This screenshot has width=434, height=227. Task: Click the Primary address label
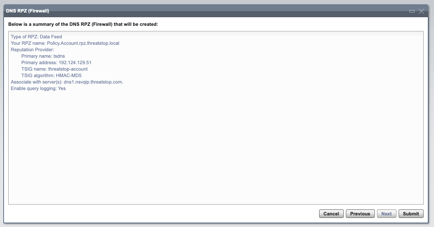click(x=39, y=63)
